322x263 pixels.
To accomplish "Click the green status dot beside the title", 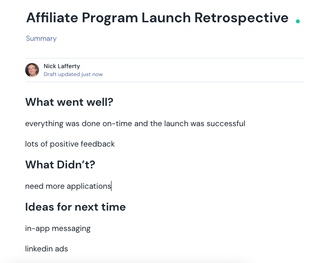I will [x=298, y=21].
